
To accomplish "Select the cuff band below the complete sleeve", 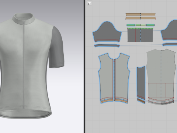I will point(107,45).
